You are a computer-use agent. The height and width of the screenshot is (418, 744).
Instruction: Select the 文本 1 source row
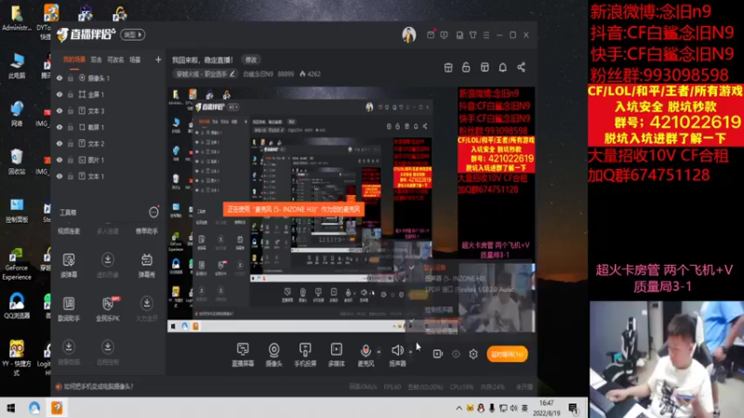[x=108, y=176]
